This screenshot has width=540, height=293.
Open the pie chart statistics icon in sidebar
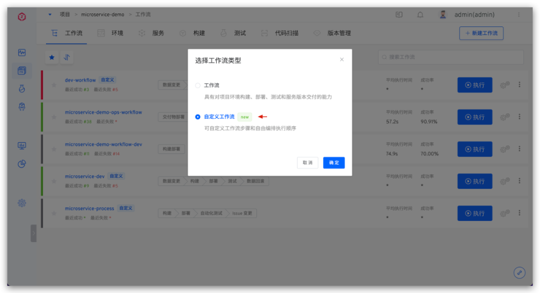(22, 163)
